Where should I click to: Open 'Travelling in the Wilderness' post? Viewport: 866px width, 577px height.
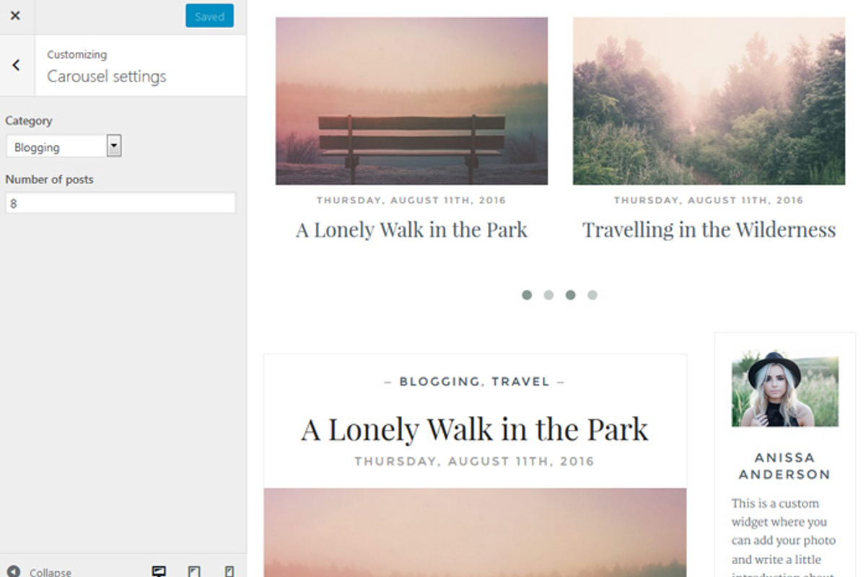click(x=709, y=229)
